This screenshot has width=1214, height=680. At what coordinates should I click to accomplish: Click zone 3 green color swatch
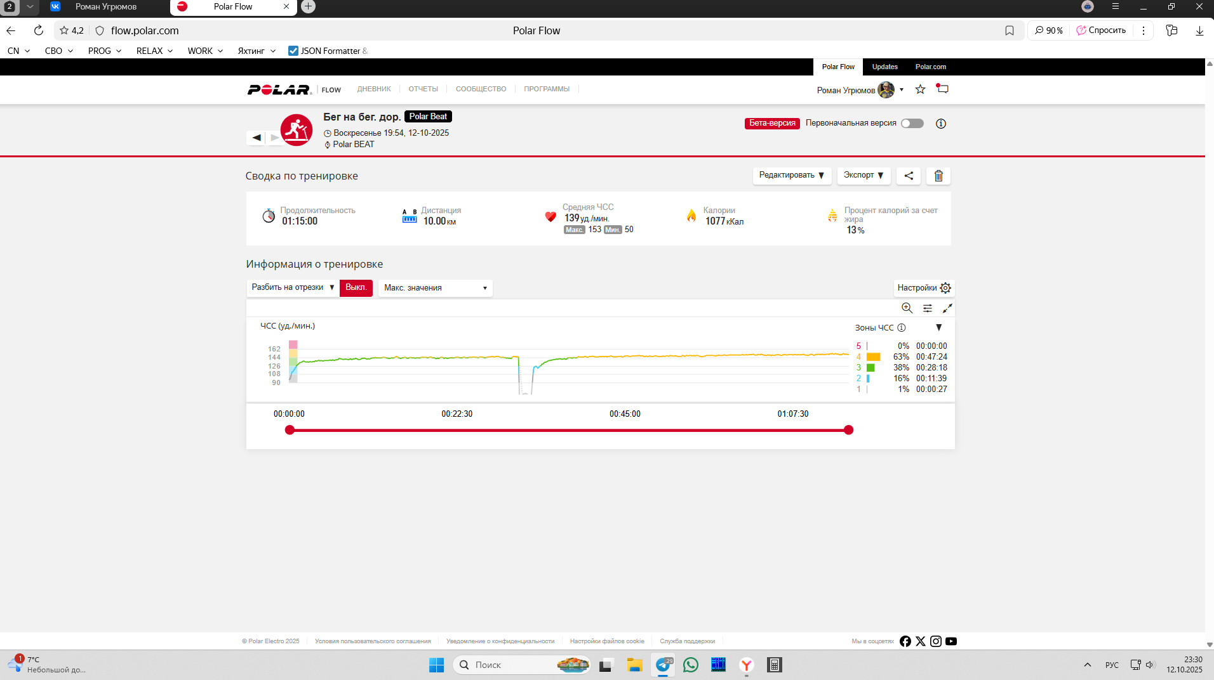[870, 368]
